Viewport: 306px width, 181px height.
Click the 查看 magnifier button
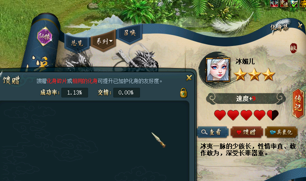pos(212,132)
